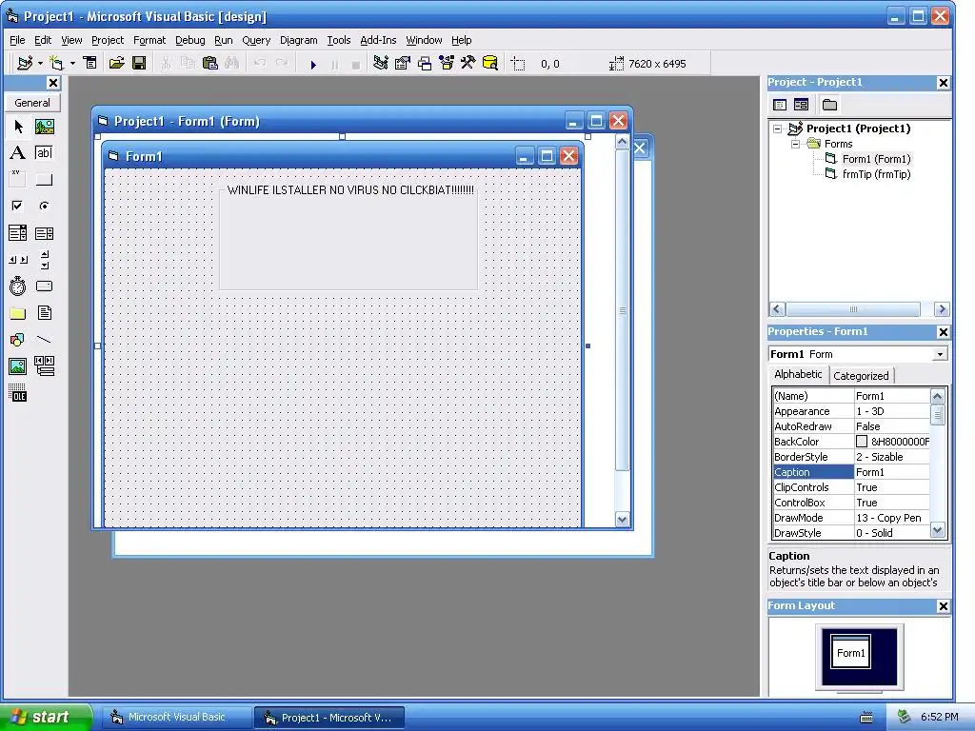975x731 pixels.
Task: Start the program with the Run arrow
Action: 313,64
